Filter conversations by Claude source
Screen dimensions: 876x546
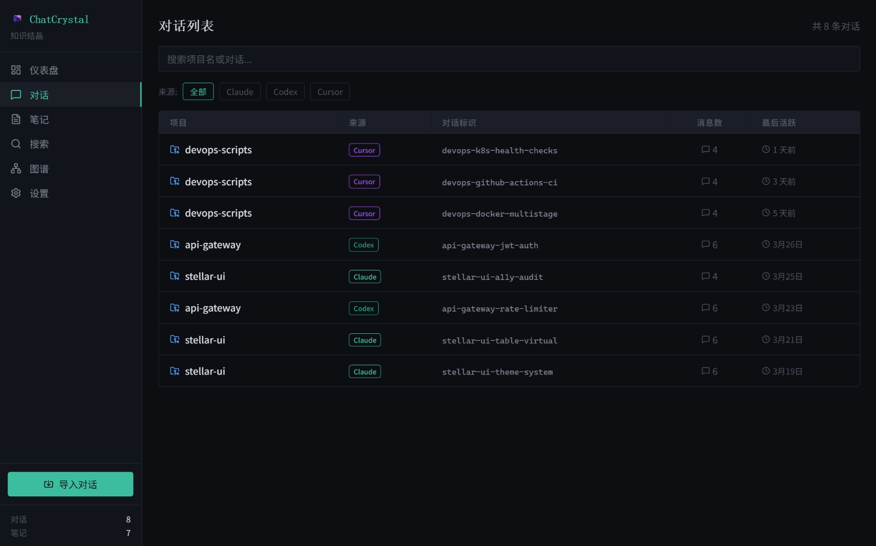click(240, 92)
